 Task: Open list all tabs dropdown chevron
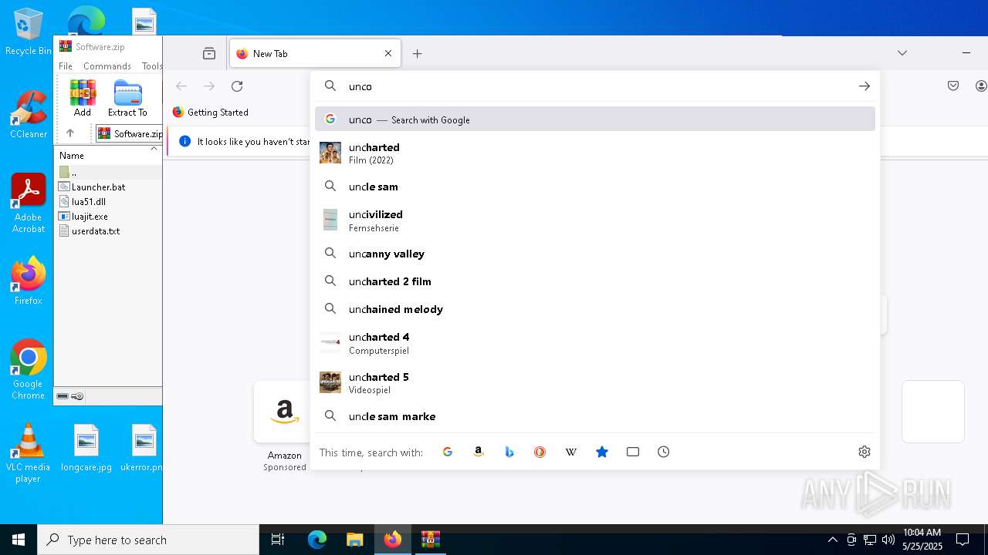[902, 53]
